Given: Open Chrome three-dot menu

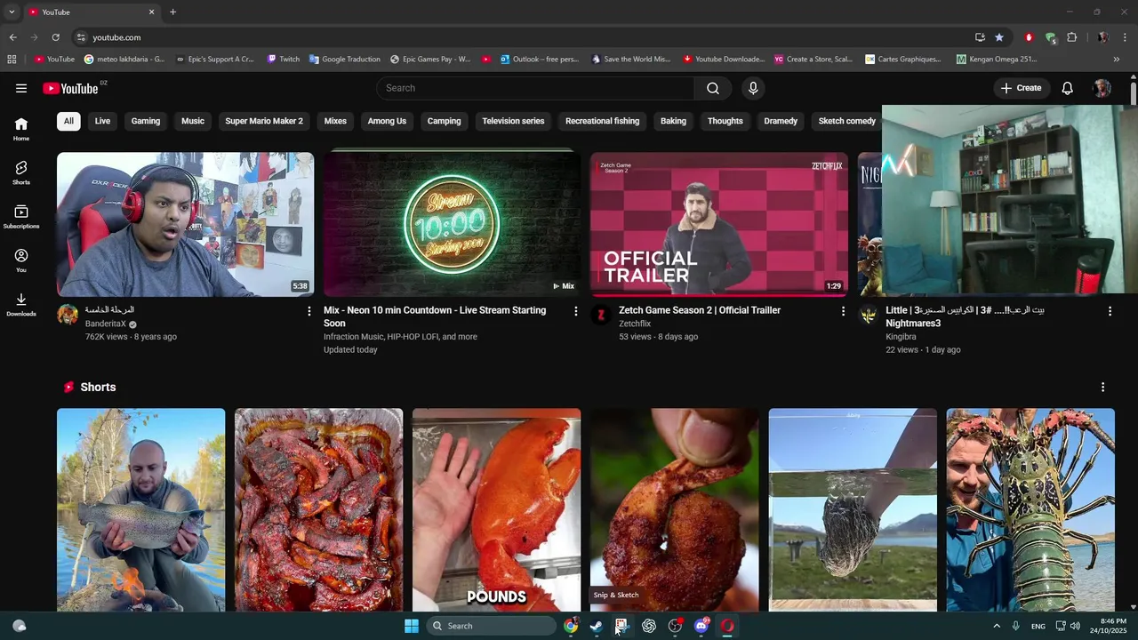Looking at the screenshot, I should [1125, 37].
